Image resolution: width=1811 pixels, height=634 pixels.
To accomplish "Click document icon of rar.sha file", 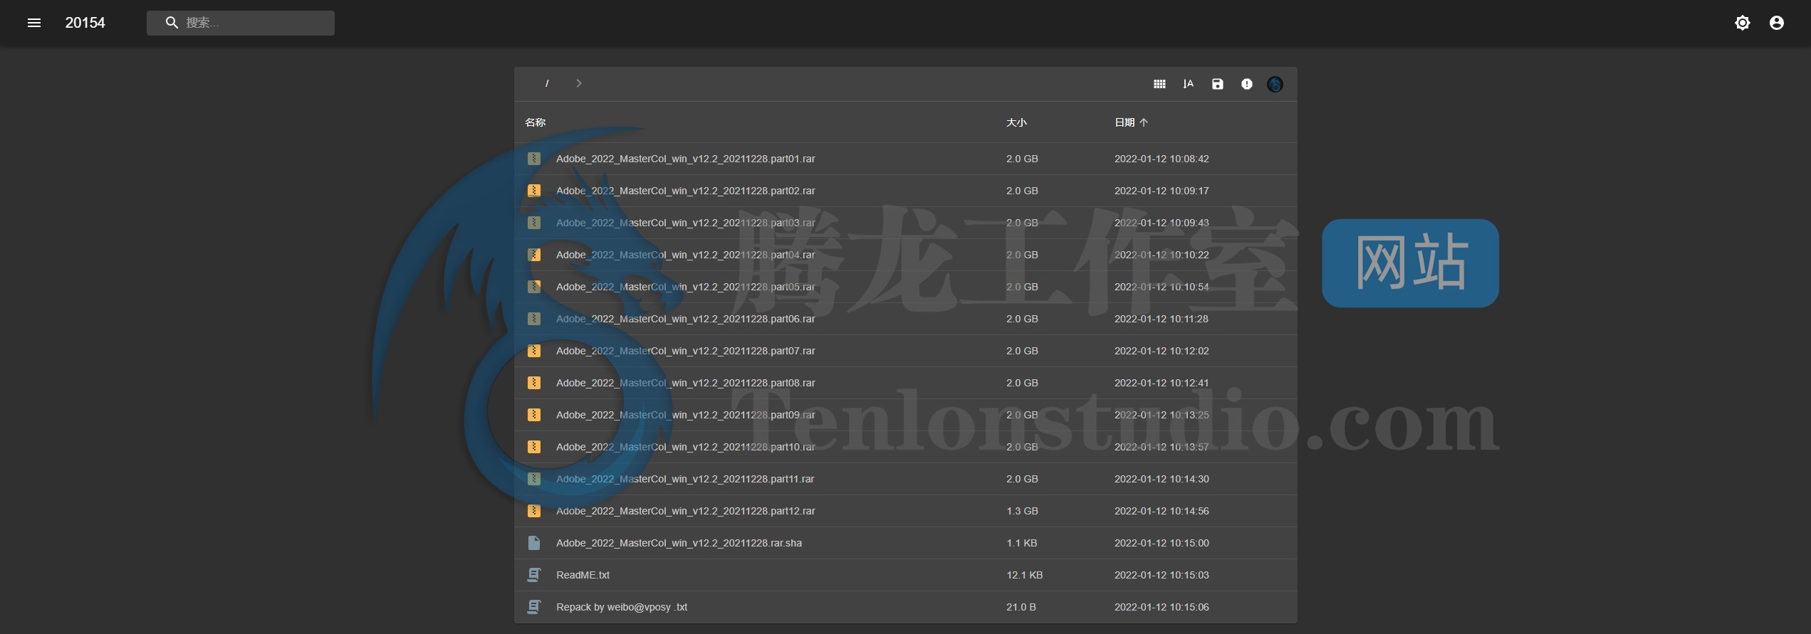I will (x=533, y=543).
